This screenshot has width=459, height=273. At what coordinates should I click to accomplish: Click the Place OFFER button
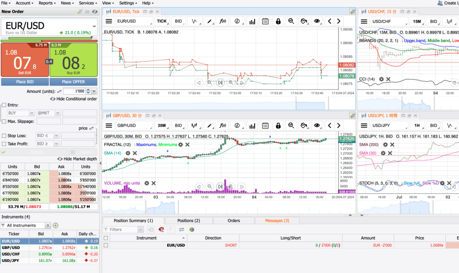73,82
